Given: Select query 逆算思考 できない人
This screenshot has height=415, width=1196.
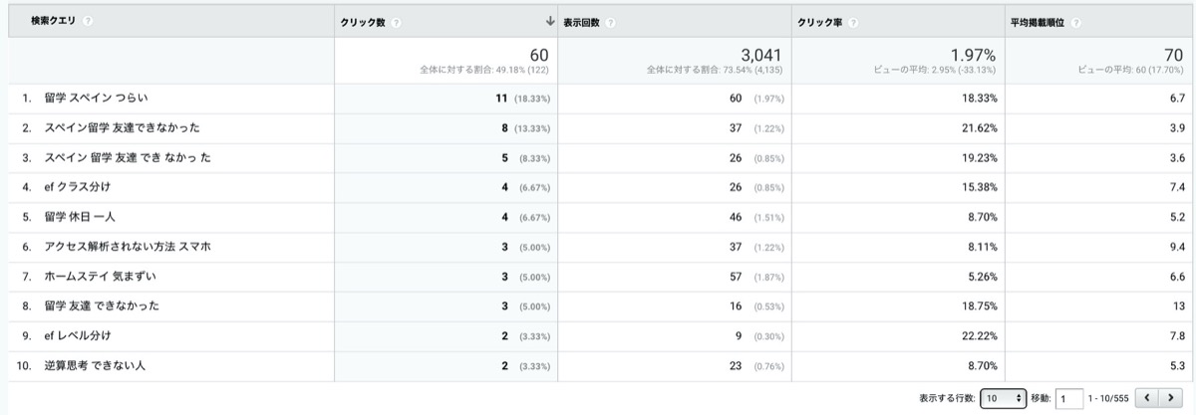Looking at the screenshot, I should pos(95,366).
